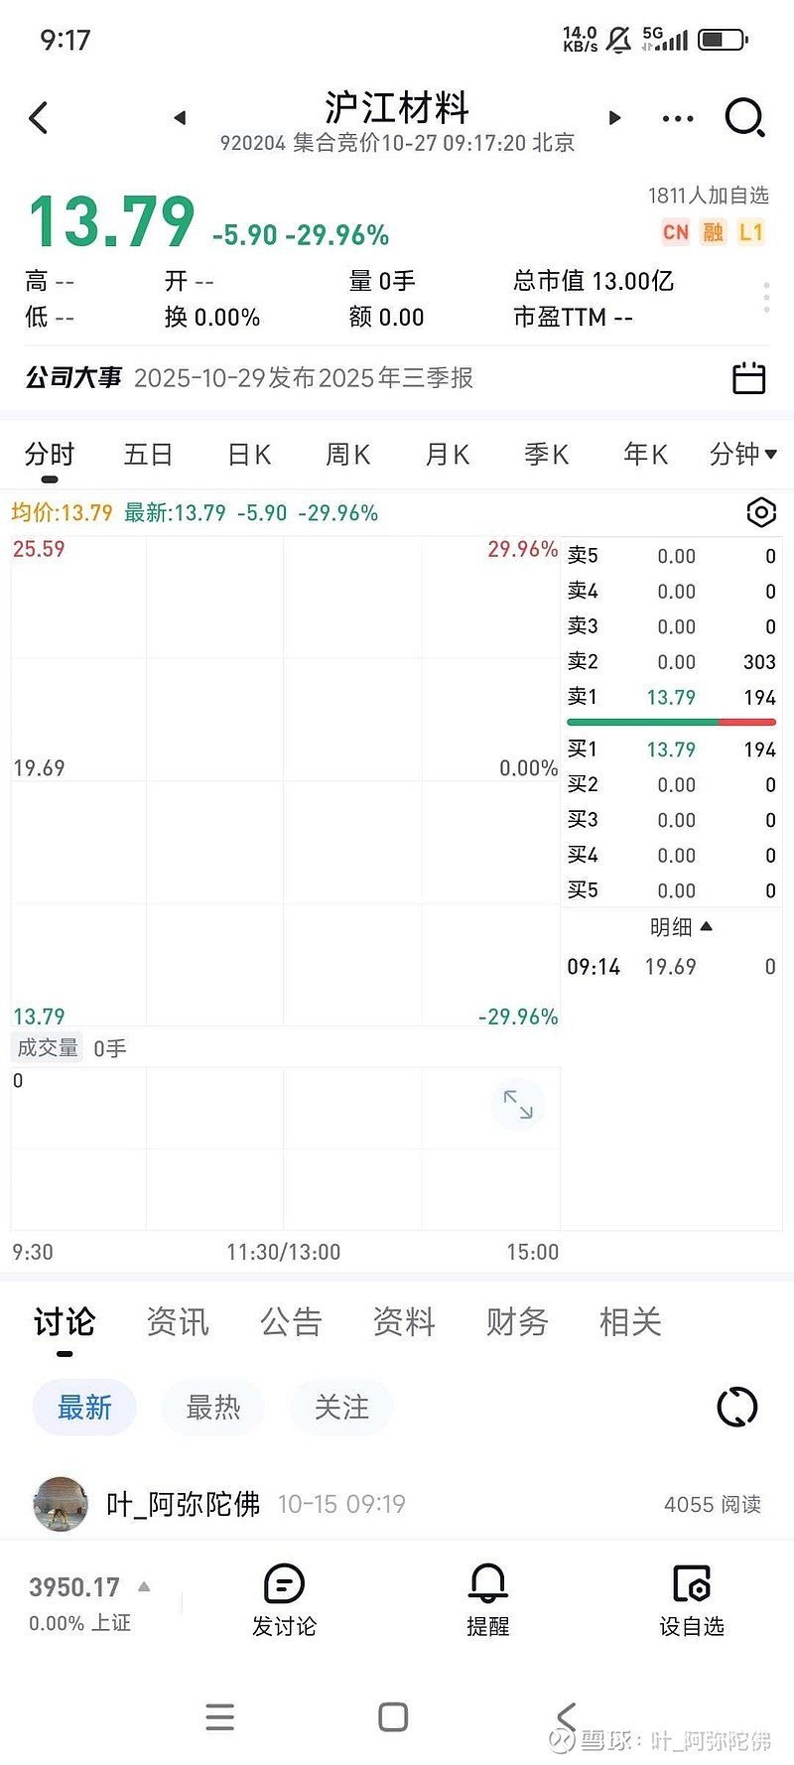The width and height of the screenshot is (794, 1765).
Task: Select the 最热 filter chip
Action: click(213, 1407)
